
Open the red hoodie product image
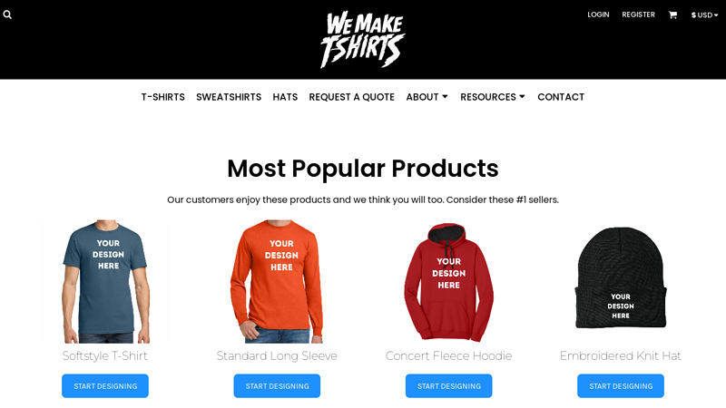(448, 282)
